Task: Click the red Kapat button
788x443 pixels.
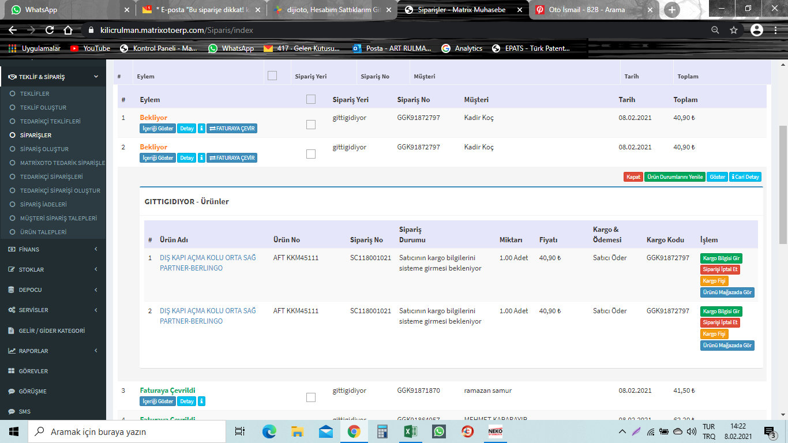Action: click(x=633, y=177)
